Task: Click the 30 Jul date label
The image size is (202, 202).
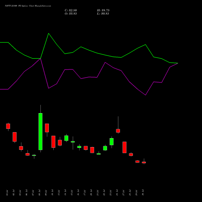Action: pyautogui.click(x=143, y=193)
